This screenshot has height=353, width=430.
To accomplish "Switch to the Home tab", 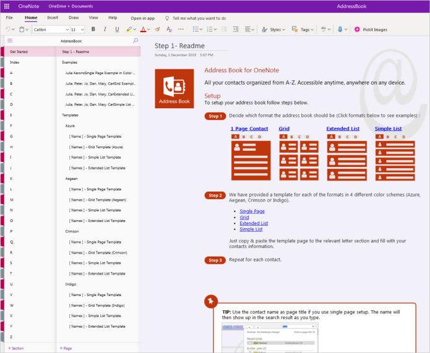I will pos(31,17).
